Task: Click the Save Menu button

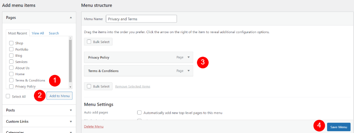Action: [x=339, y=127]
